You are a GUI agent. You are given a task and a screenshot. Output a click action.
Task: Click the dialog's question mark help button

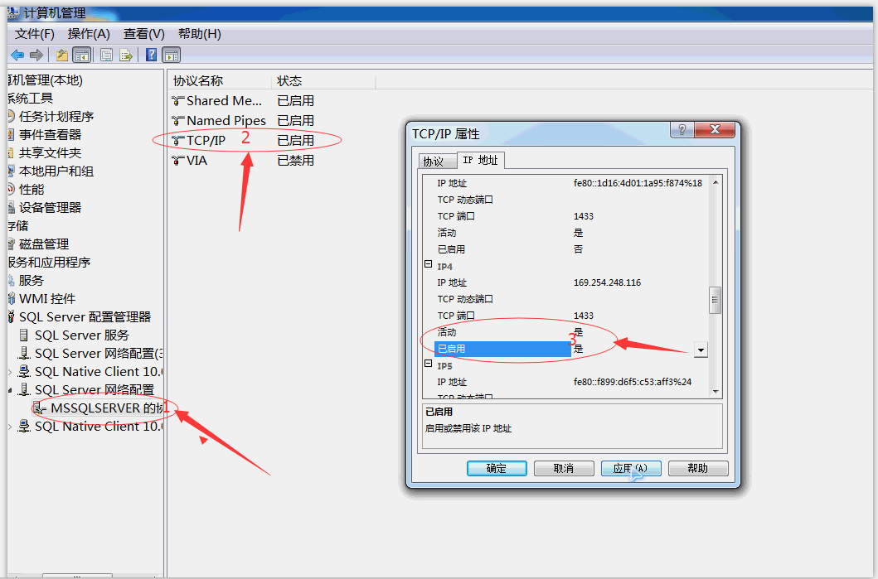[x=681, y=130]
